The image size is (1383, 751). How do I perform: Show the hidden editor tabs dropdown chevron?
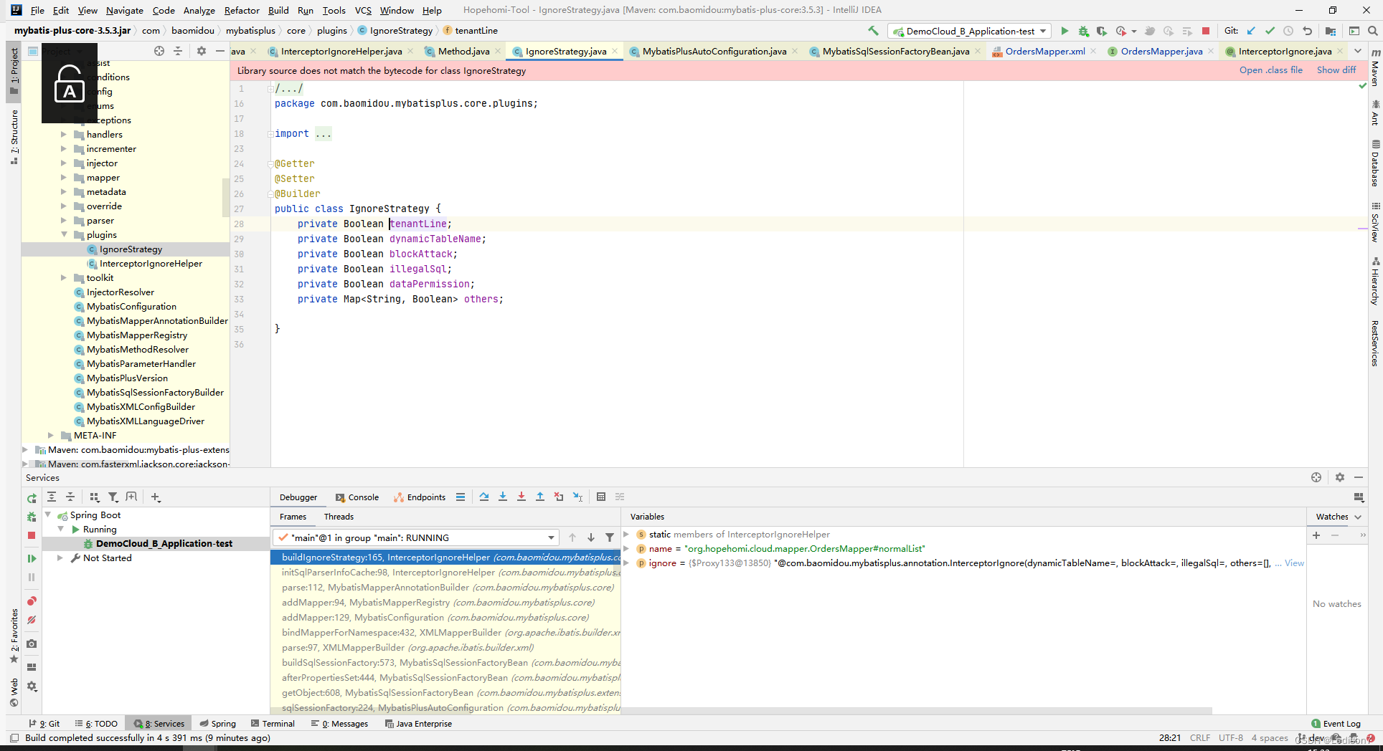1358,51
